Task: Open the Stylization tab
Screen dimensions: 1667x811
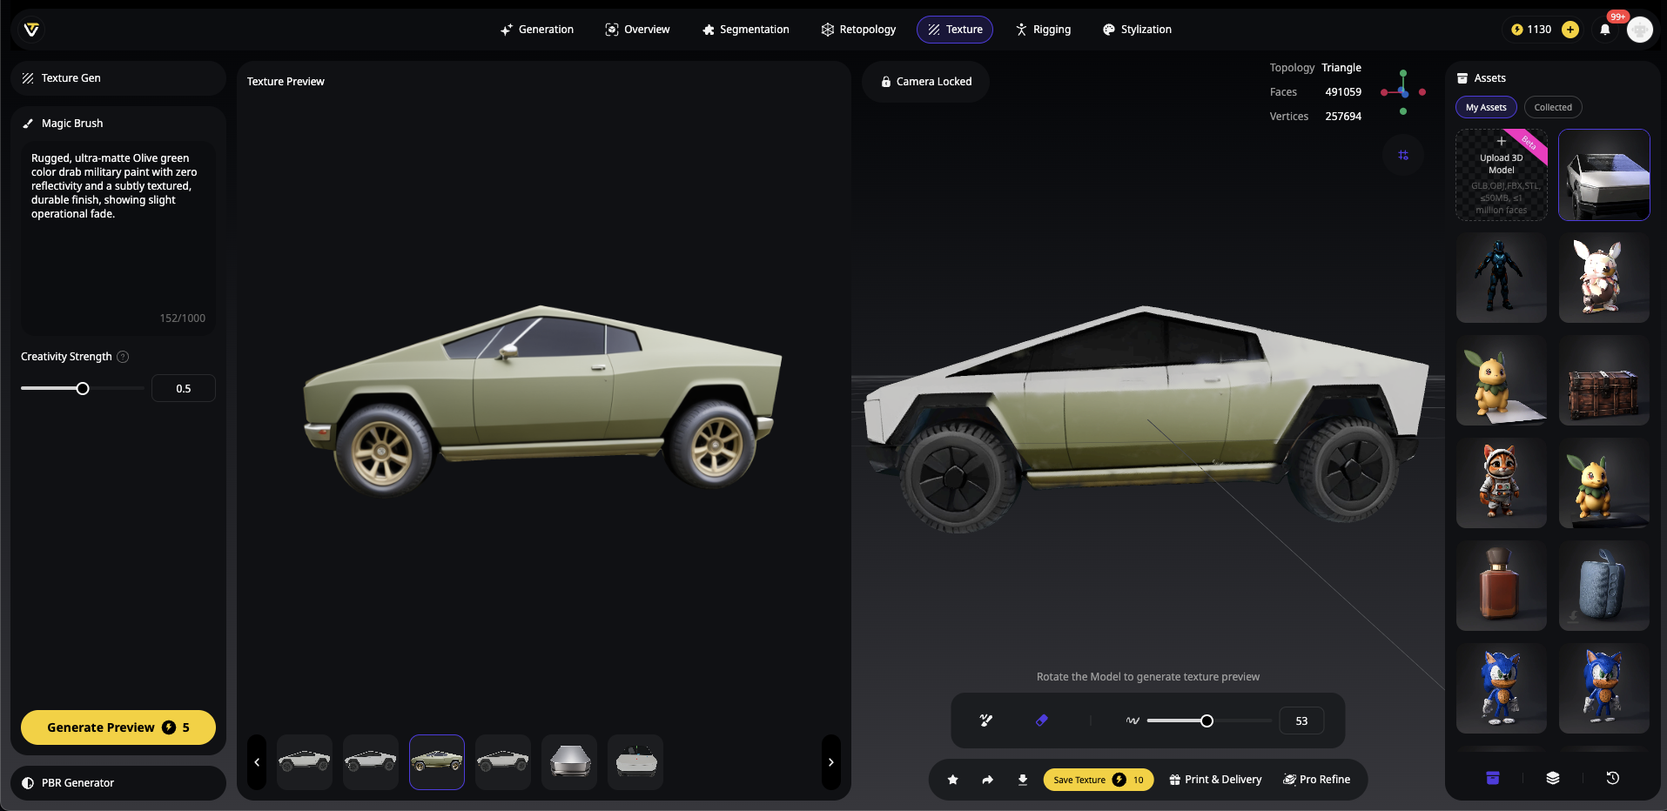Action: [x=1137, y=30]
